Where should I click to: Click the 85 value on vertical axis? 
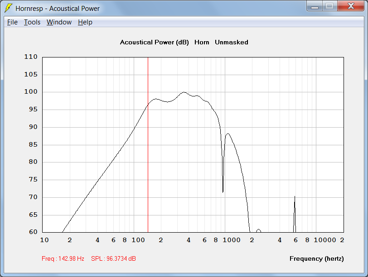[x=33, y=144]
